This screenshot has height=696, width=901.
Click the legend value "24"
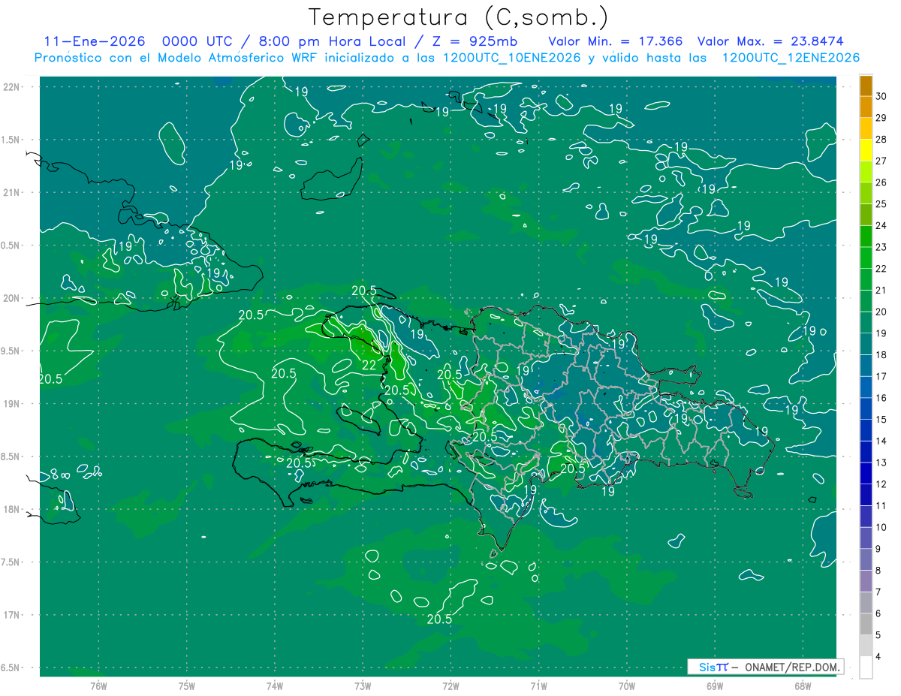click(x=881, y=225)
